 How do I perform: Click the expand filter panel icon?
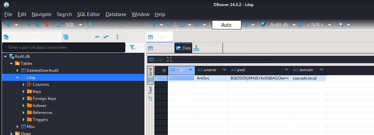169,59
